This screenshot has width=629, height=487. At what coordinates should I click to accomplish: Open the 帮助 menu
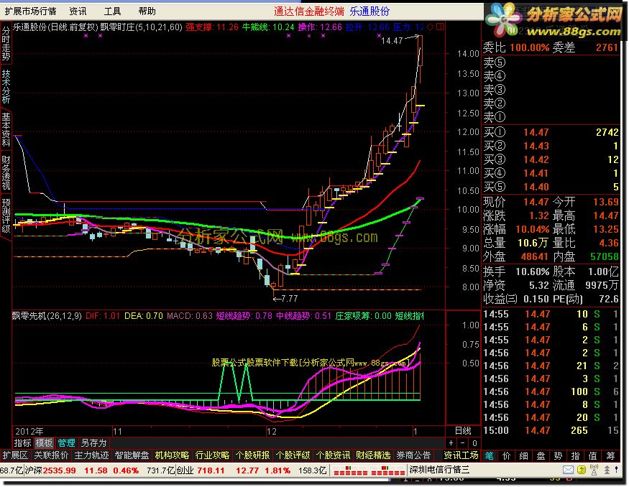pos(147,11)
